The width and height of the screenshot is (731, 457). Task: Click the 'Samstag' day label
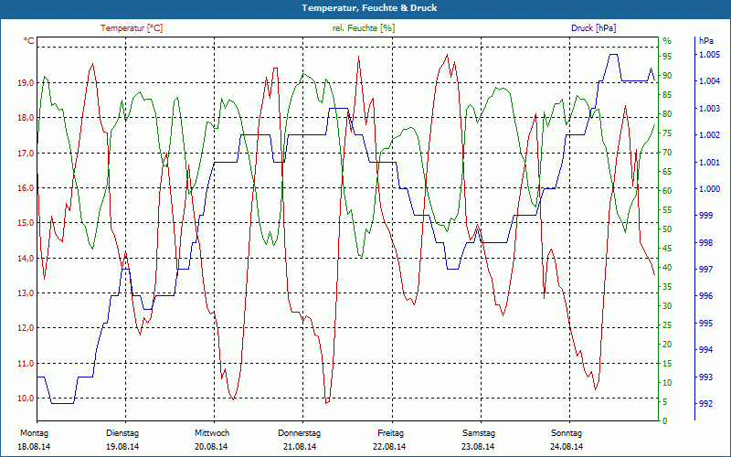pyautogui.click(x=479, y=433)
